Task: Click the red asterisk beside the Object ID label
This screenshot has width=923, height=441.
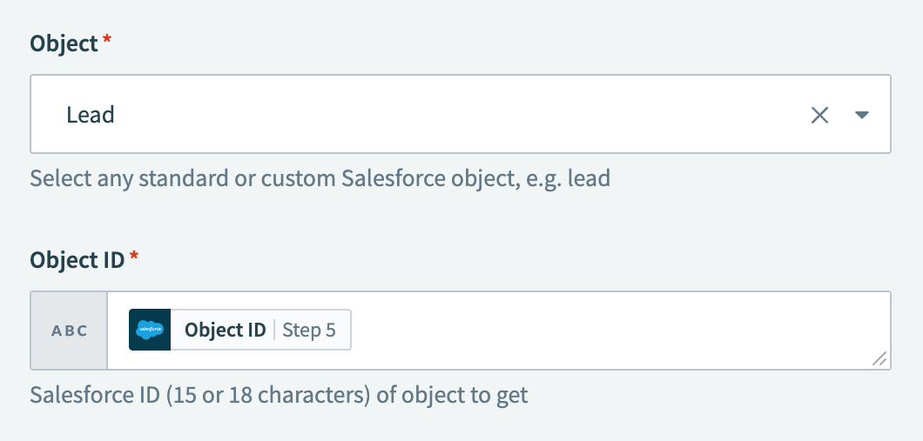Action: [x=134, y=255]
